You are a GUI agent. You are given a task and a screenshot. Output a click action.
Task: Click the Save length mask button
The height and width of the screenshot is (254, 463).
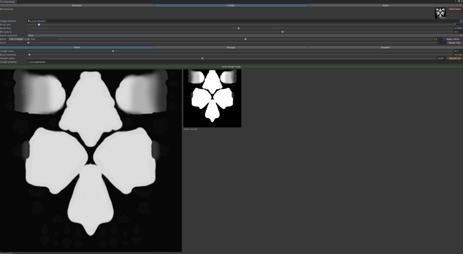[231, 67]
